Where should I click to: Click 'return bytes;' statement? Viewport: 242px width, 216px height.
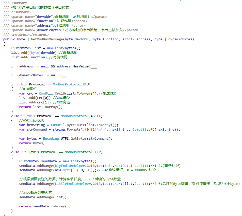pyautogui.click(x=32, y=143)
